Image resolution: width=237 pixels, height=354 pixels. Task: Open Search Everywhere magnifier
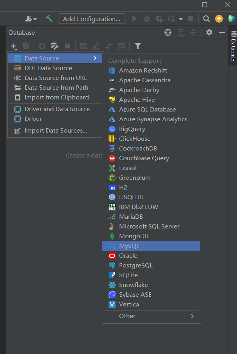point(206,19)
